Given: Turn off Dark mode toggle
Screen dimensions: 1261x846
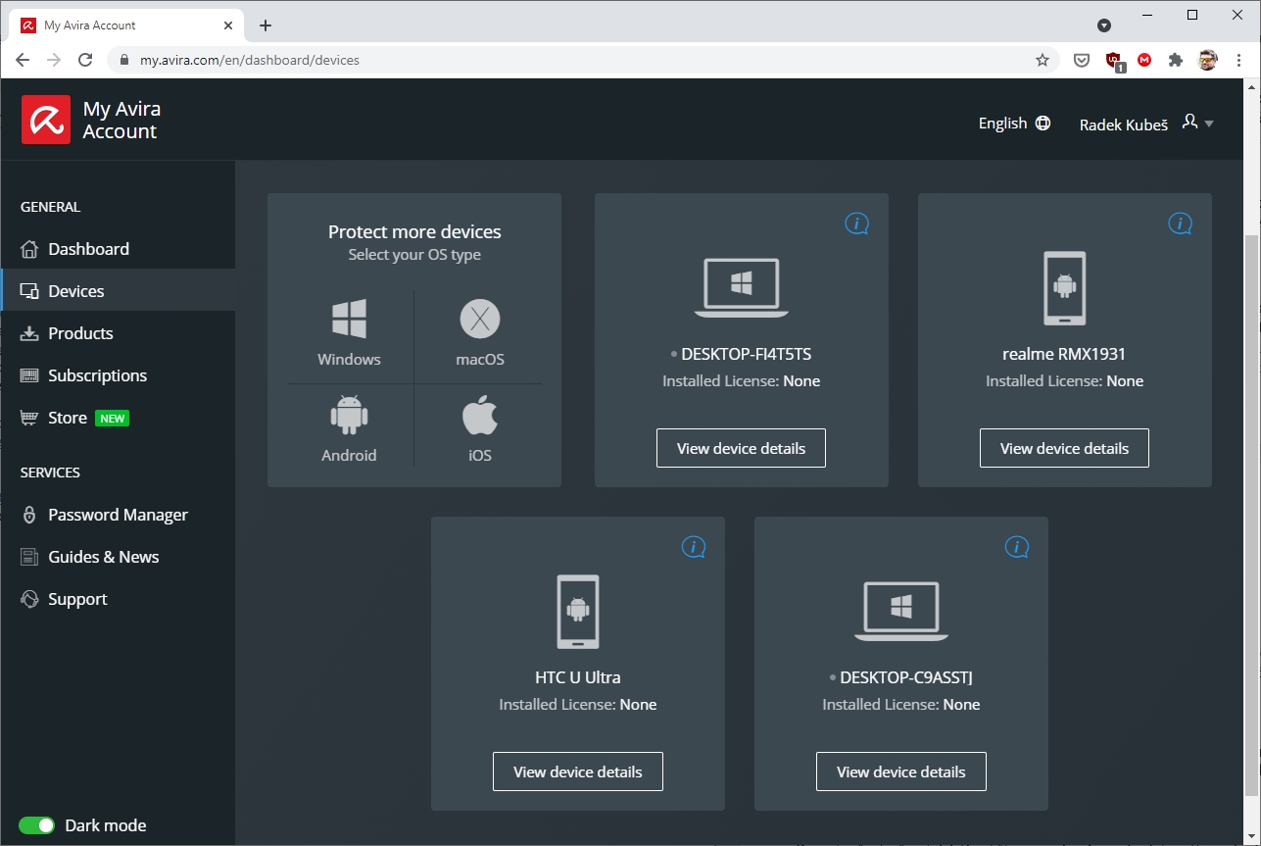Looking at the screenshot, I should [x=37, y=825].
